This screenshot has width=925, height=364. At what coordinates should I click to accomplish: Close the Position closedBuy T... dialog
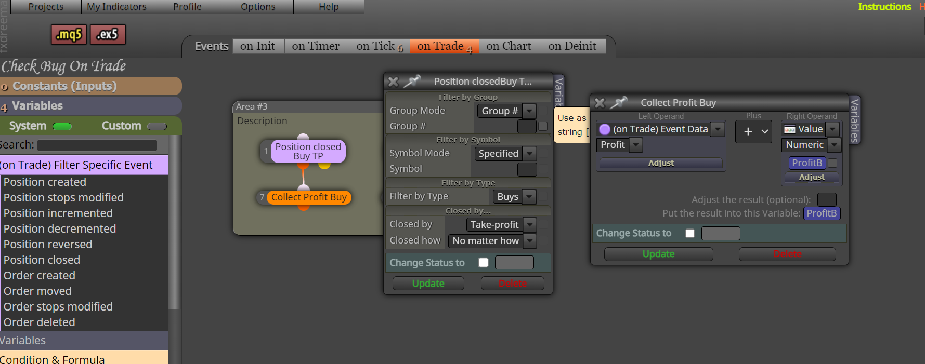393,82
